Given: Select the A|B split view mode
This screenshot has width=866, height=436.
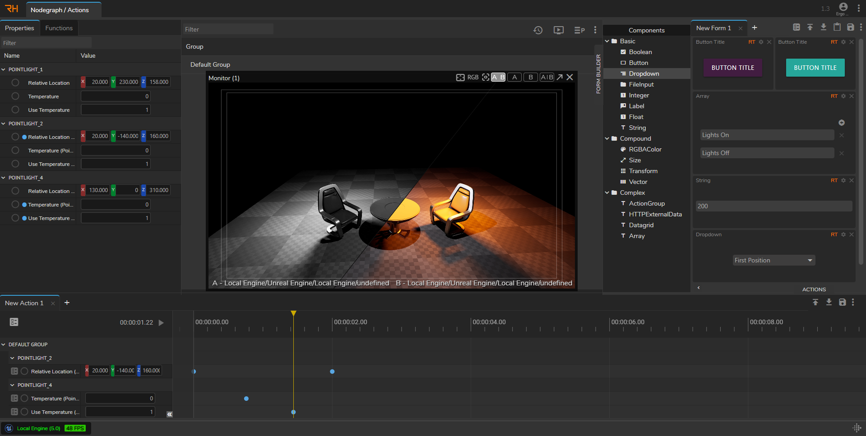Looking at the screenshot, I should [547, 78].
